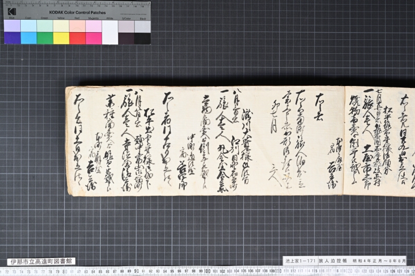Pick the pale yellow tint patch
This screenshot has width=415, height=276.
(x=61, y=26)
